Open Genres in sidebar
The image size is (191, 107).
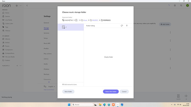tap(6, 16)
